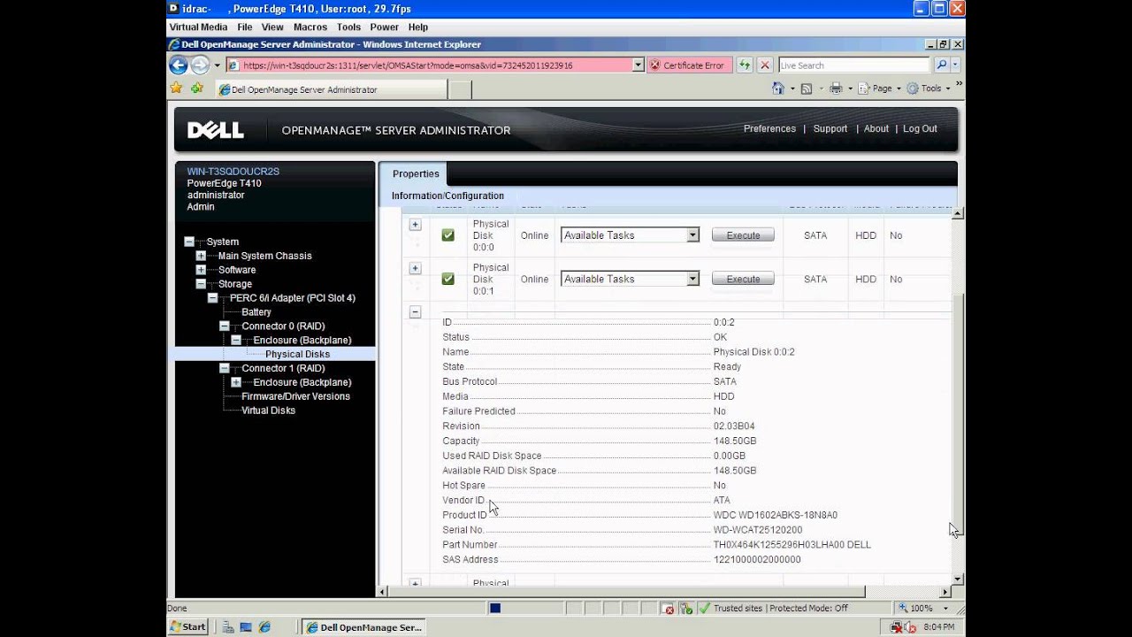Open the iDRAC Power menu

384,27
